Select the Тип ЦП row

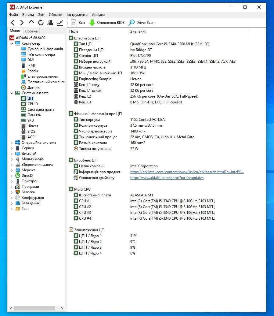point(142,44)
